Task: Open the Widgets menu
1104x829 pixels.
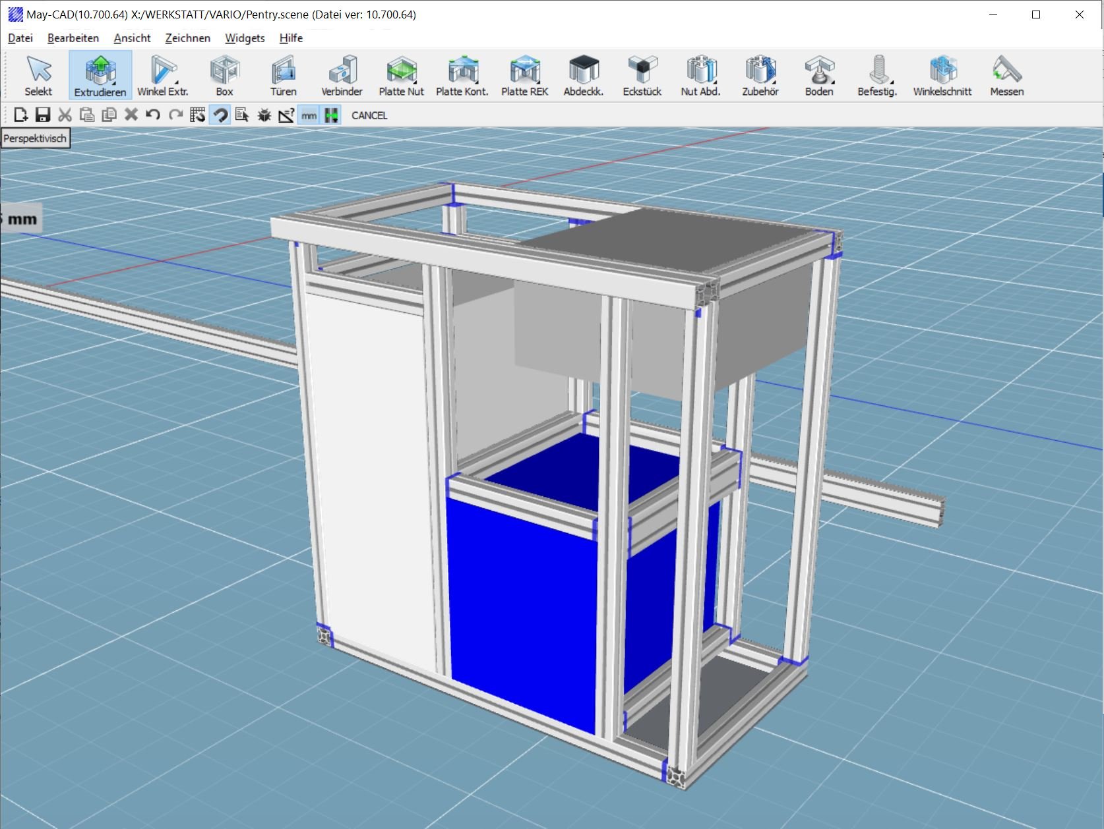Action: click(x=245, y=38)
